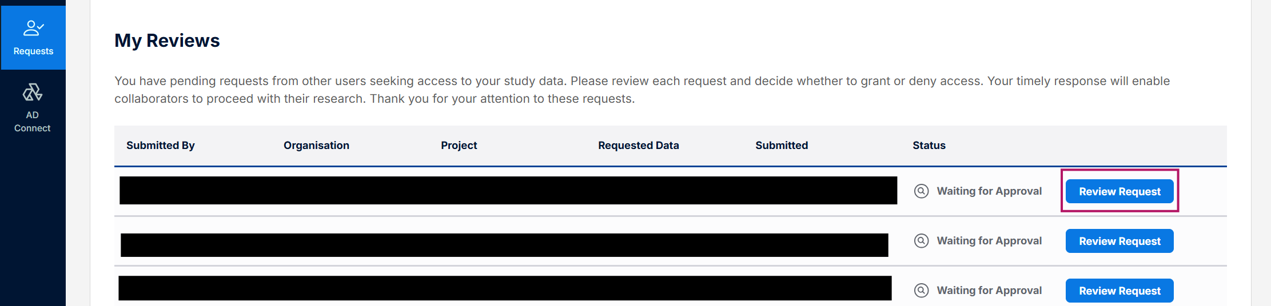Click the Requested Data column header
1271x306 pixels.
[x=638, y=146]
